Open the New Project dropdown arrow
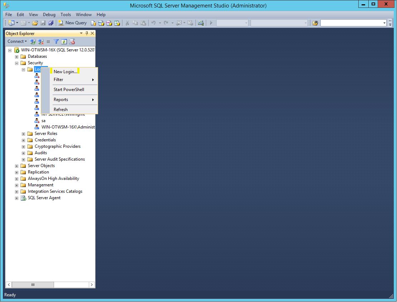The width and height of the screenshot is (397, 302). (17, 23)
